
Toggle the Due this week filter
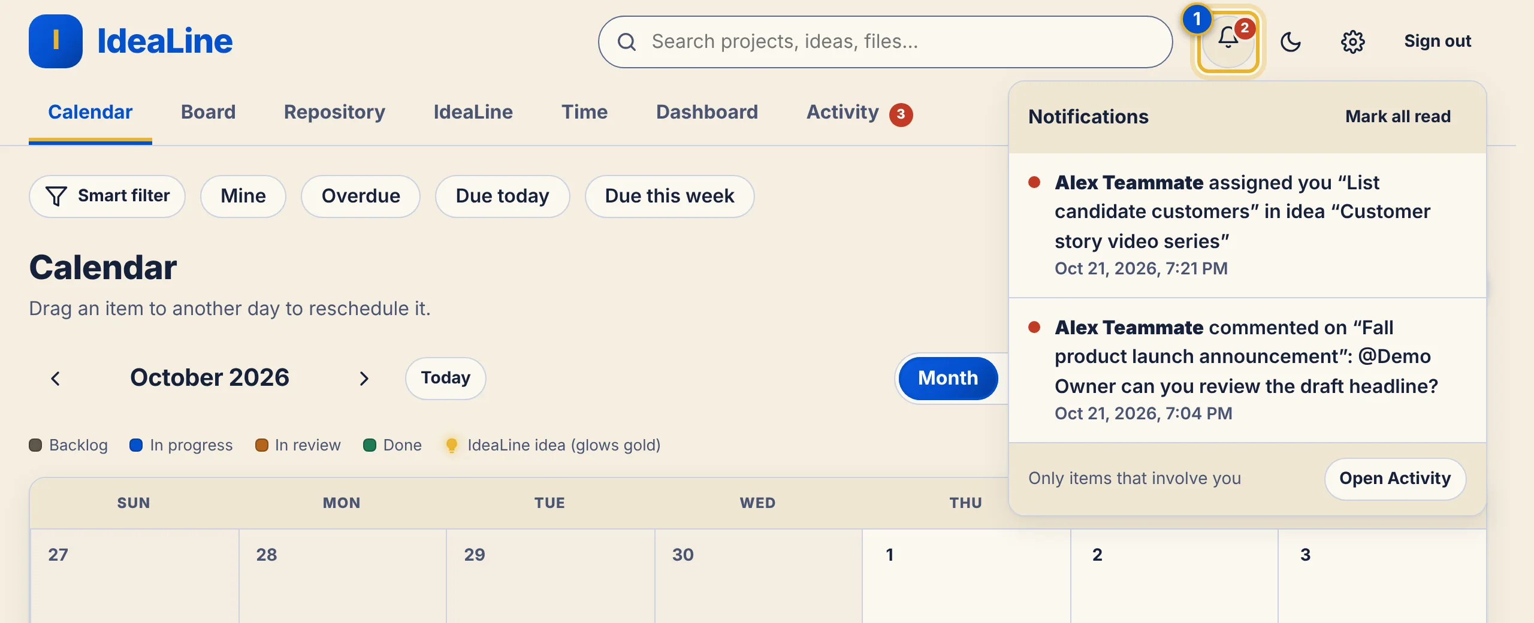pos(670,196)
